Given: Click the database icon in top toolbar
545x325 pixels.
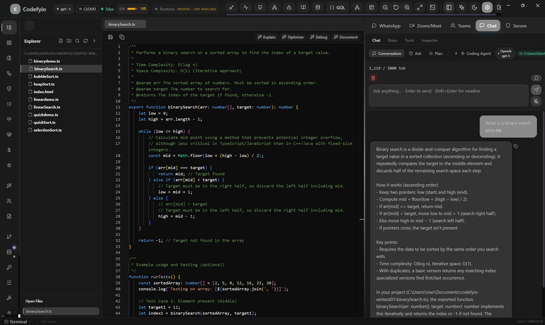Looking at the screenshot, I should (x=317, y=7).
